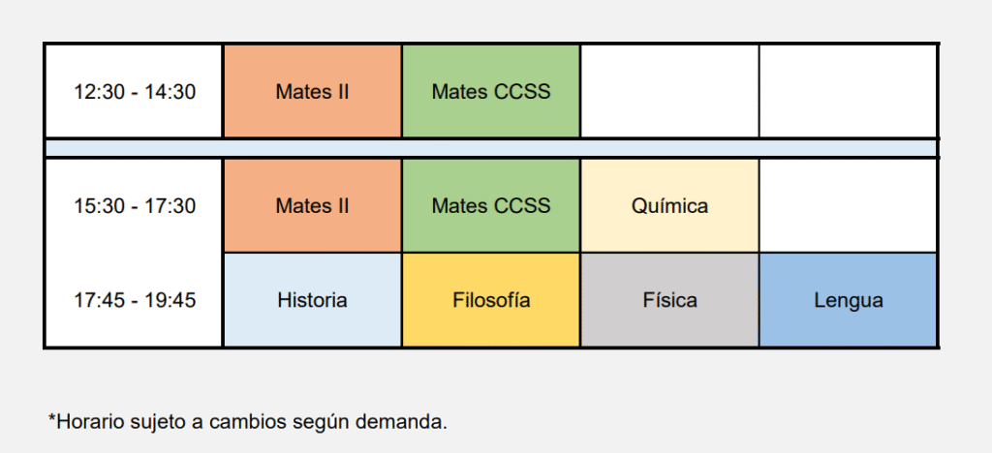Select the light blue Historia cell
The height and width of the screenshot is (453, 992).
pos(313,300)
